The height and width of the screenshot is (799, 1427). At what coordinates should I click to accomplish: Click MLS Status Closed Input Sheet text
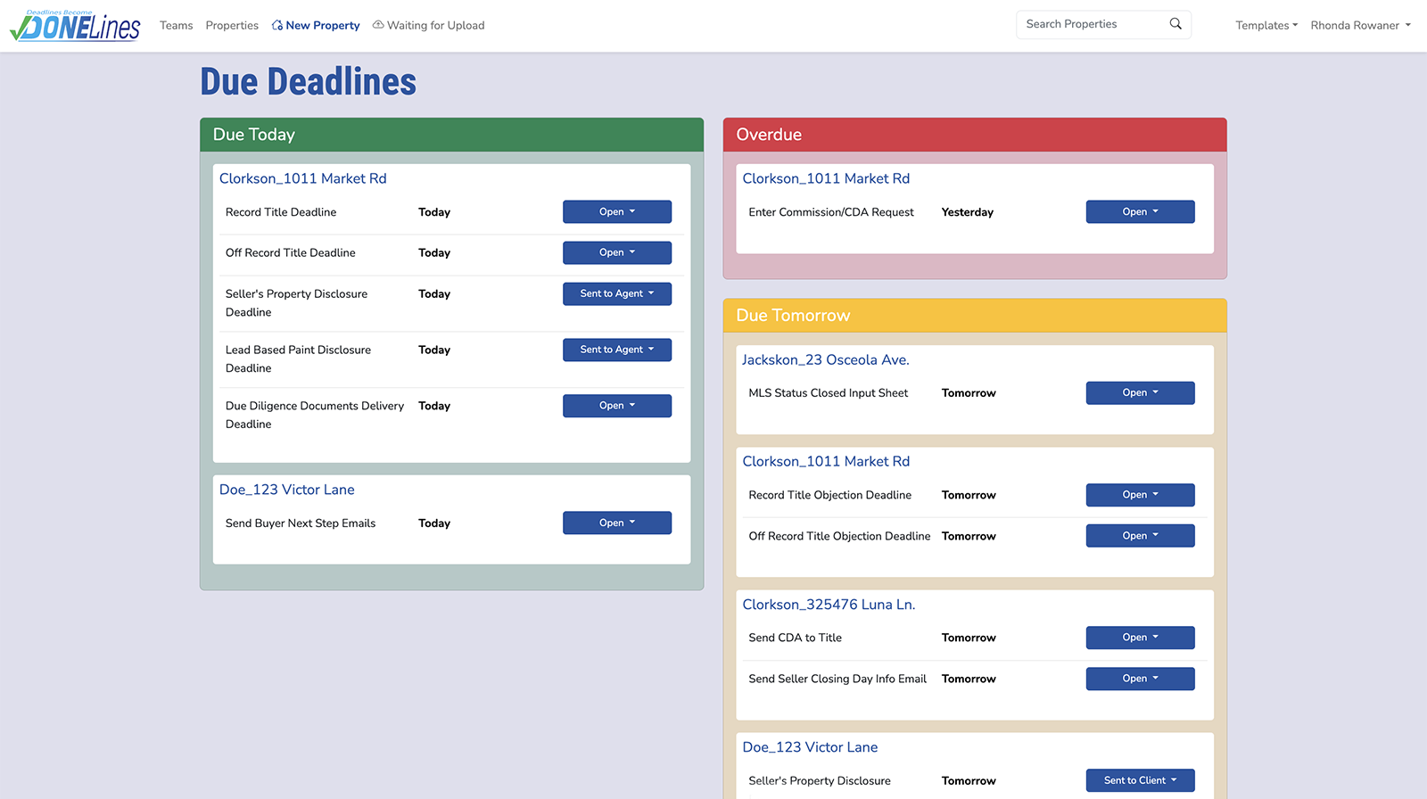[x=829, y=393]
